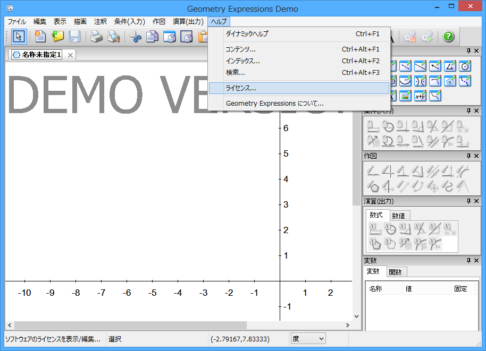Click the green help question mark icon
The height and width of the screenshot is (351, 486).
pos(449,37)
